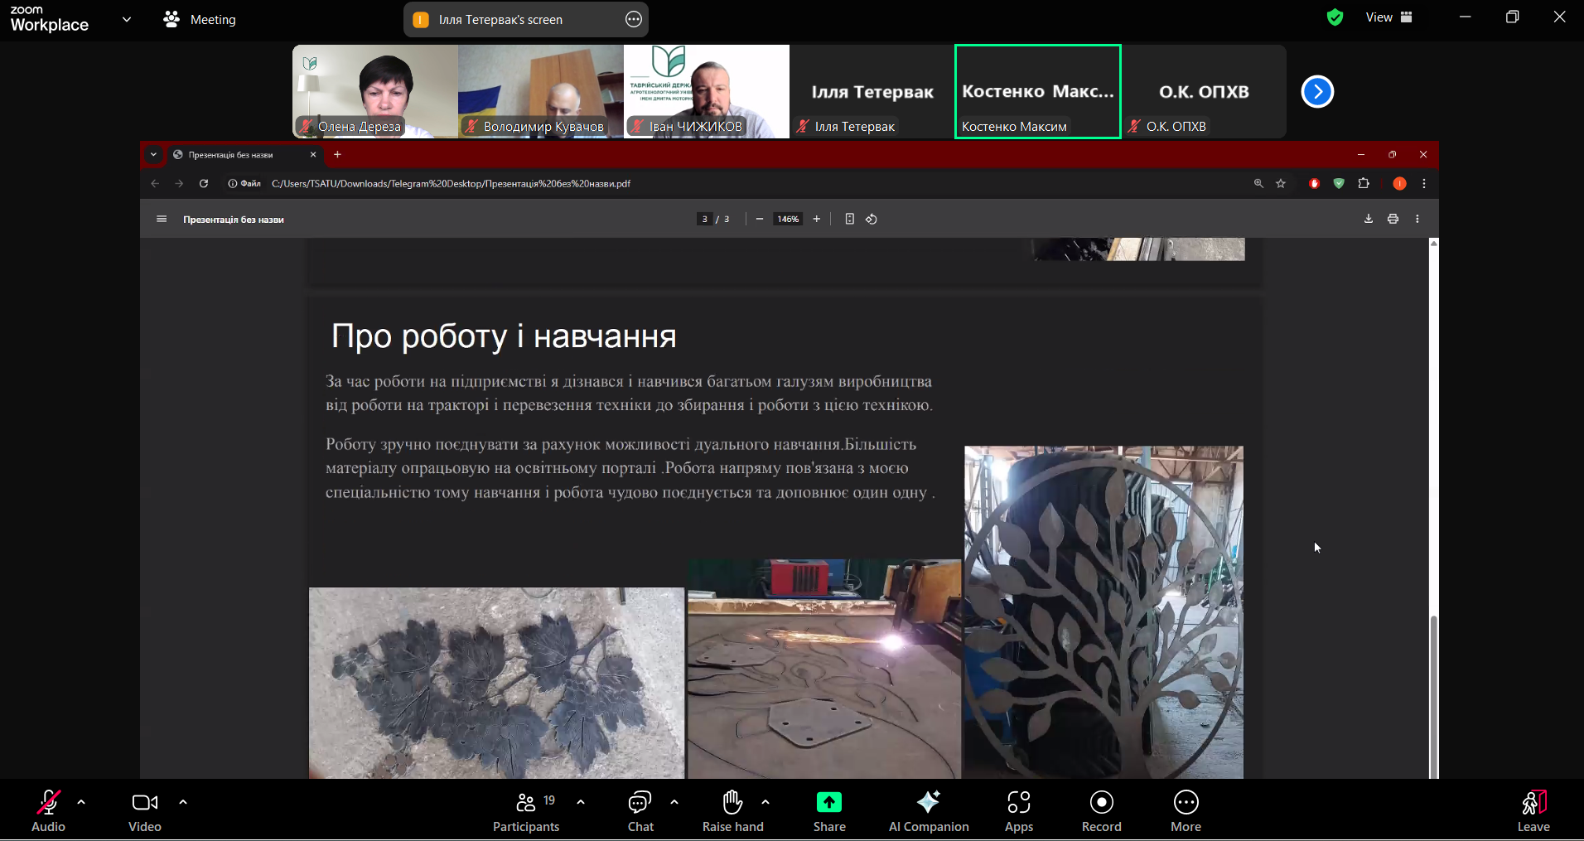Start sharing with the Share button
The width and height of the screenshot is (1584, 841).
pos(828,811)
